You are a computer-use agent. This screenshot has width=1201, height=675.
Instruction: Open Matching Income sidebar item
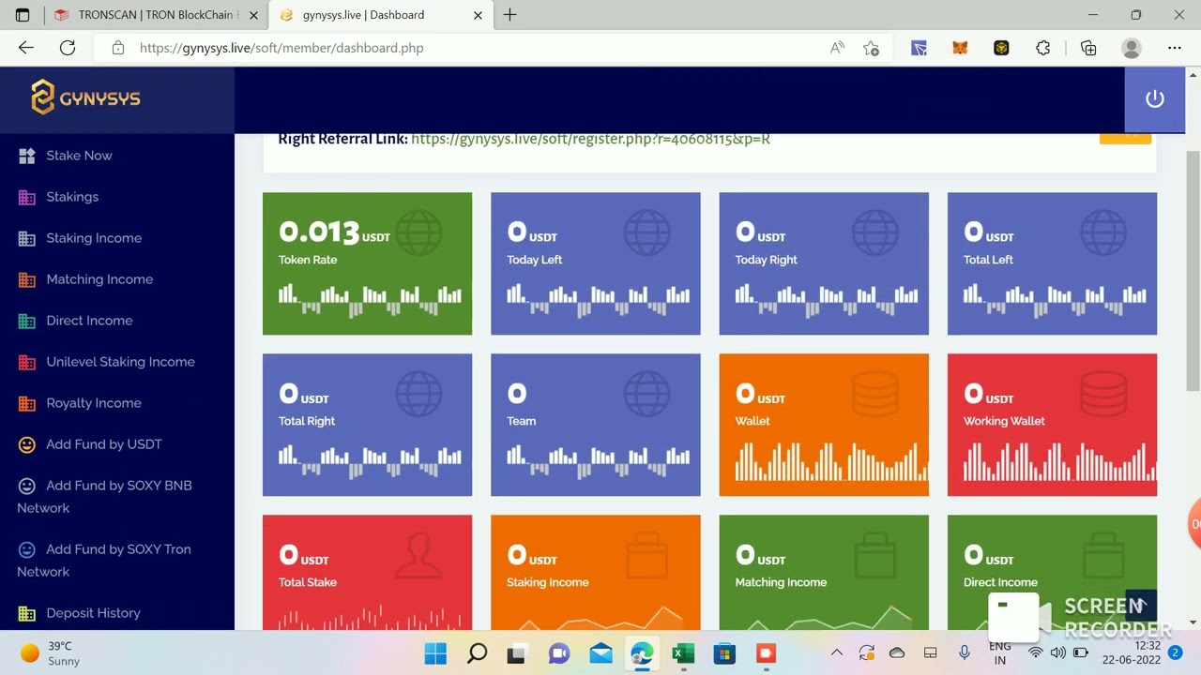(99, 279)
